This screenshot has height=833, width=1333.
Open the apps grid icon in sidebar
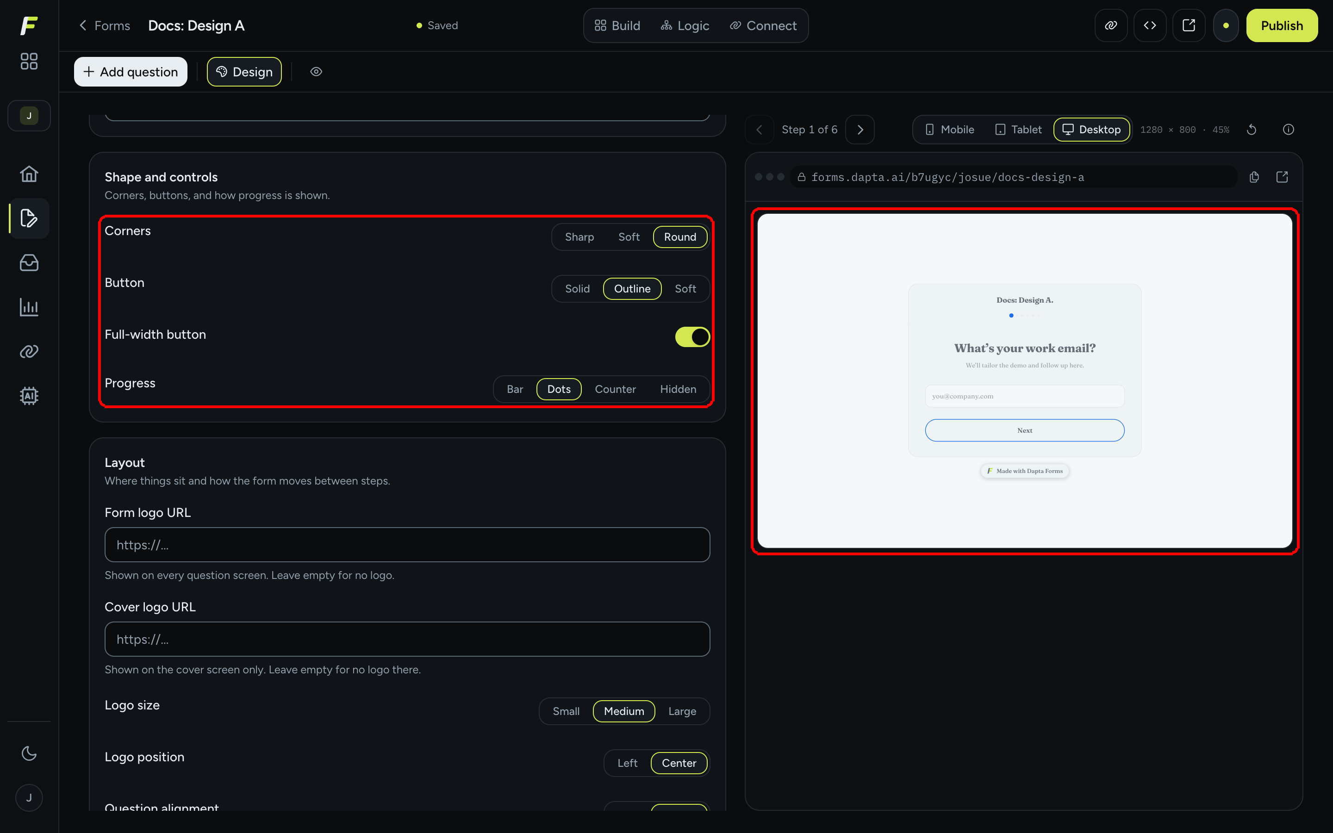pos(29,61)
